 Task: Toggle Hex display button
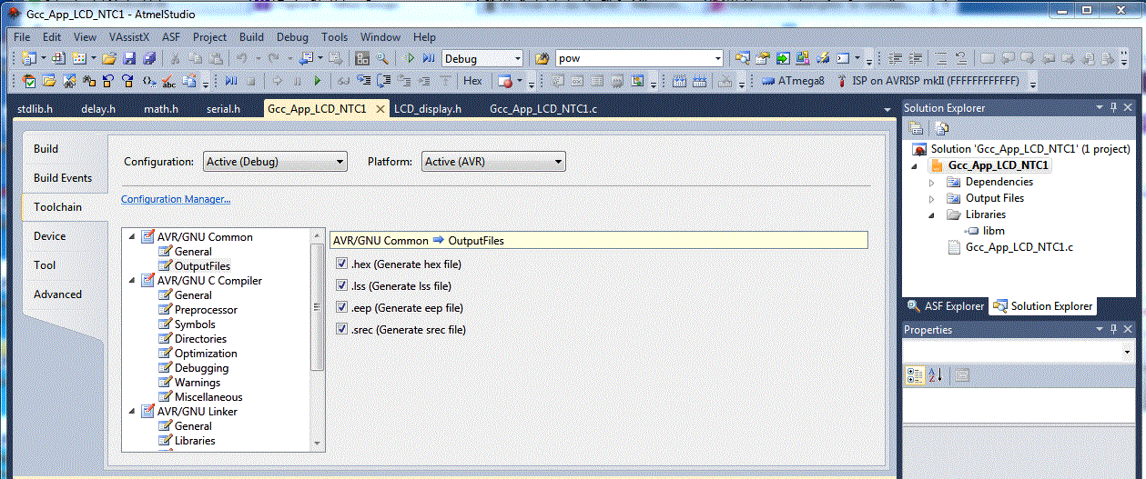pos(472,81)
